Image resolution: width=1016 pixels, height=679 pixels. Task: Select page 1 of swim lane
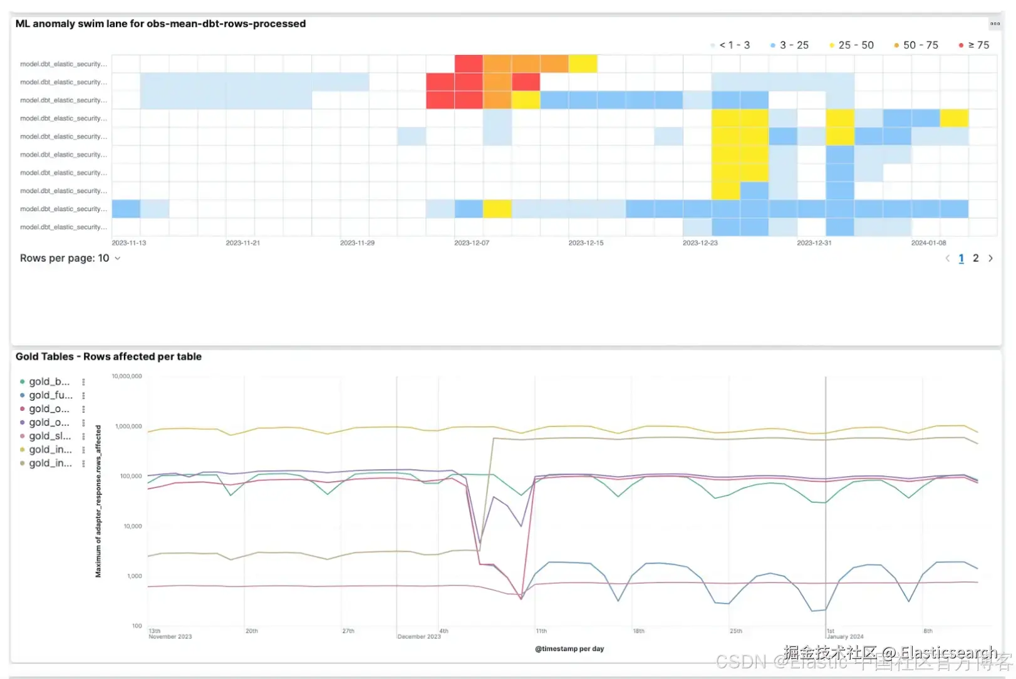pyautogui.click(x=962, y=258)
